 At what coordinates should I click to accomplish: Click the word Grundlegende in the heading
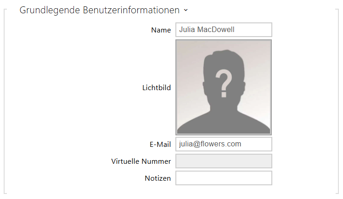pyautogui.click(x=50, y=10)
